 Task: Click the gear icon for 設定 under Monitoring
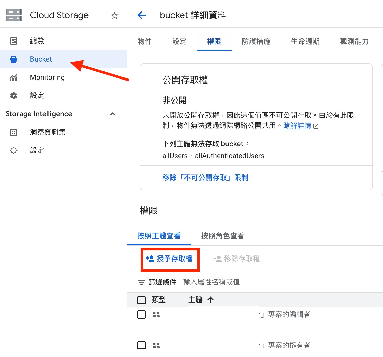click(x=14, y=96)
